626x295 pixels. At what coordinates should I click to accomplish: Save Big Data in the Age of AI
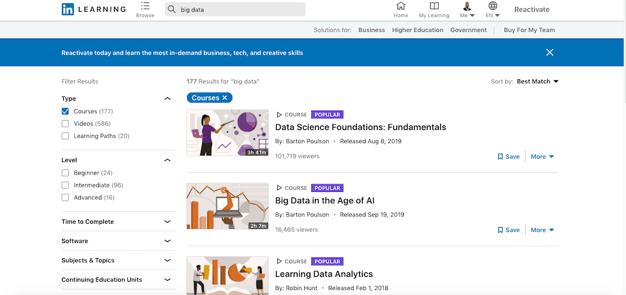[x=508, y=230]
